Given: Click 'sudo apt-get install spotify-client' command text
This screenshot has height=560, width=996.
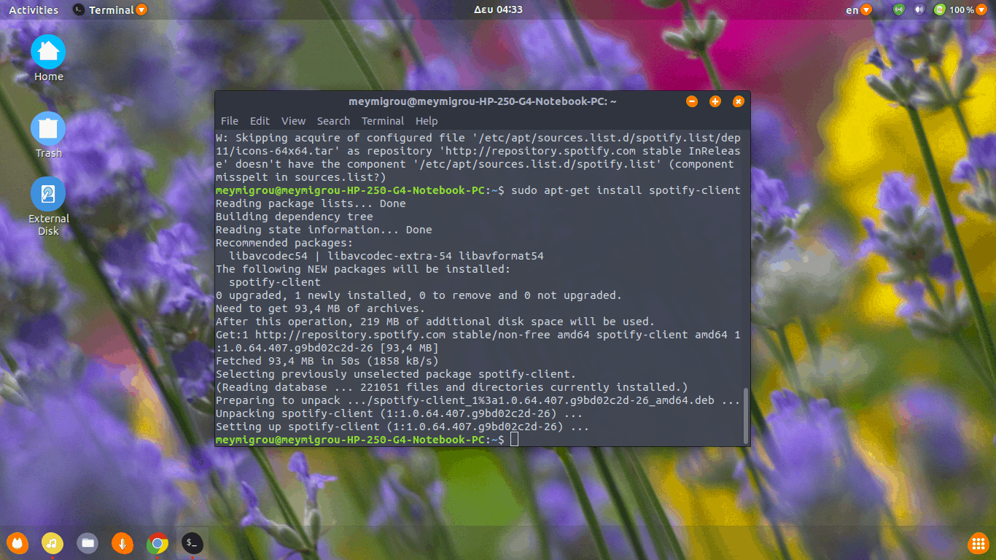Looking at the screenshot, I should [626, 190].
